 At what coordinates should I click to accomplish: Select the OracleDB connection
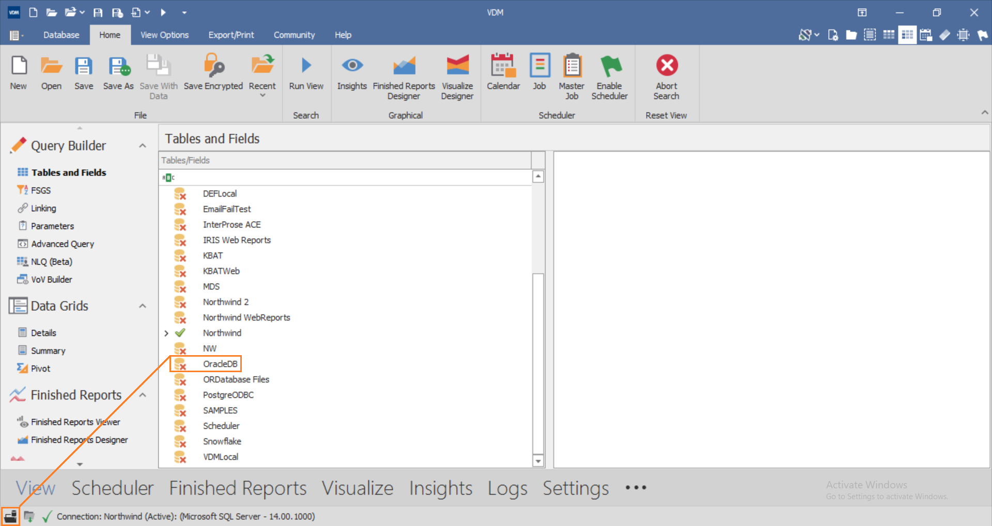point(220,364)
